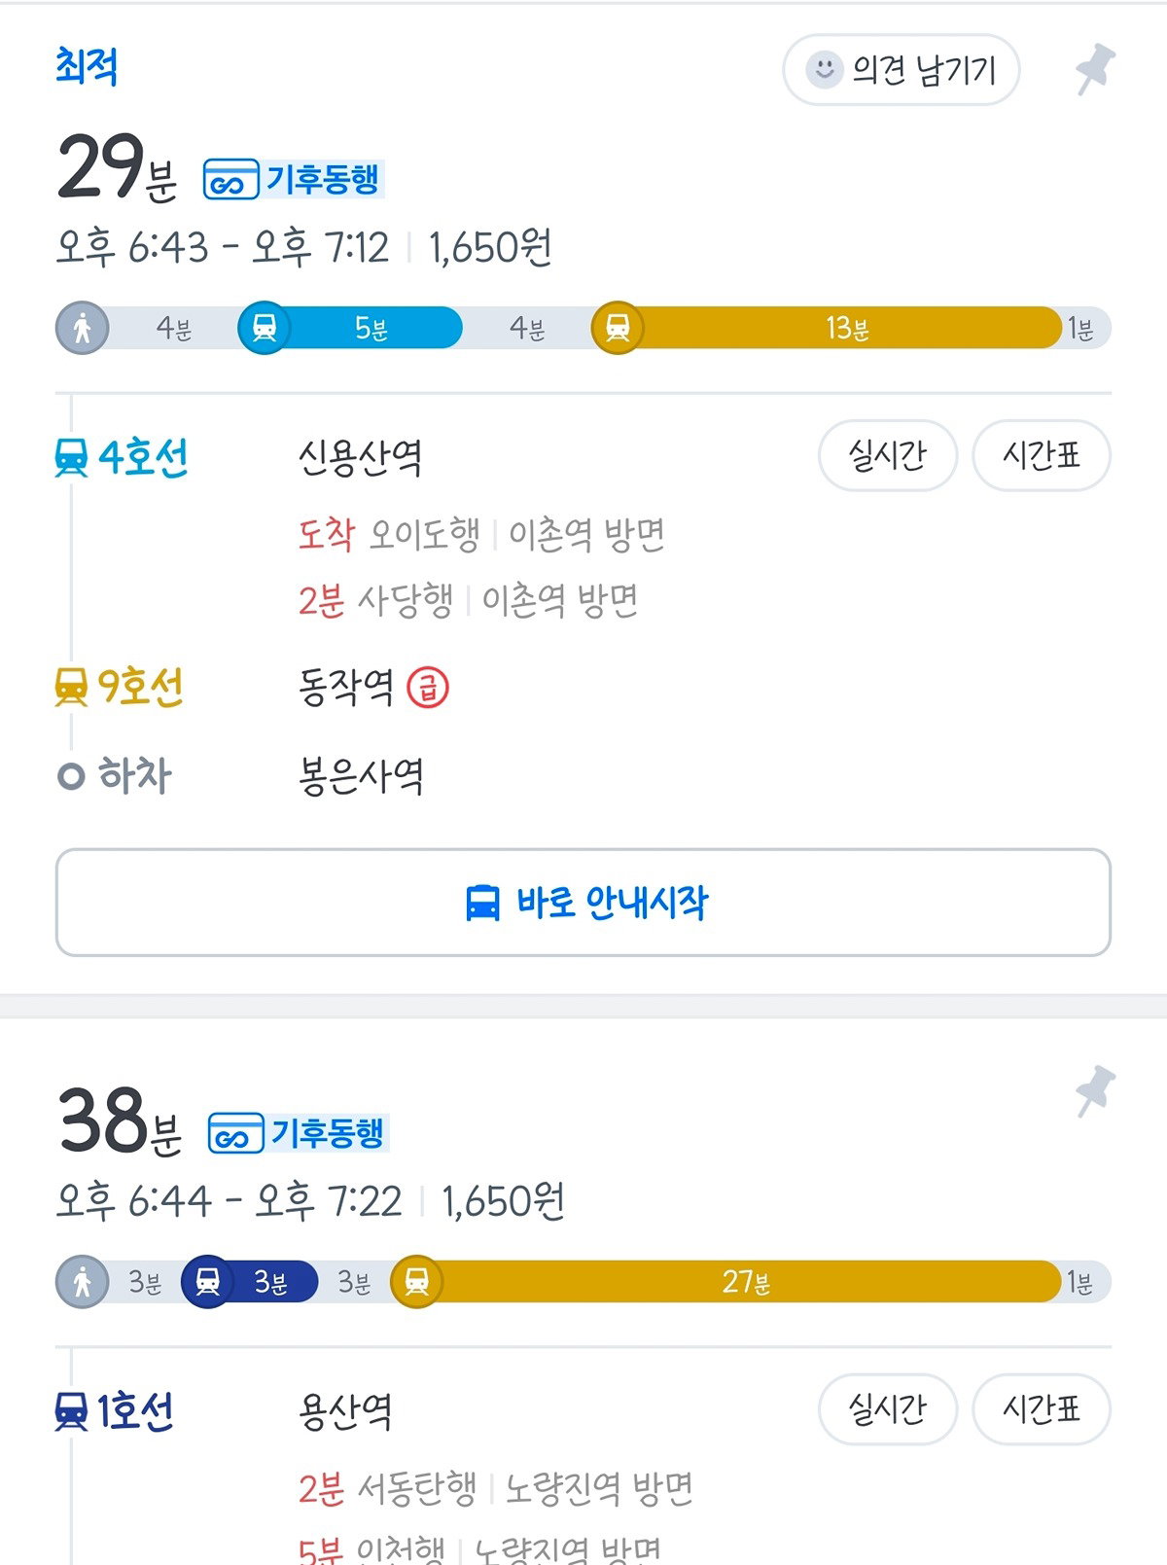The height and width of the screenshot is (1565, 1167).
Task: Tap the 기후동행 card badge on 29분 route
Action: [293, 180]
